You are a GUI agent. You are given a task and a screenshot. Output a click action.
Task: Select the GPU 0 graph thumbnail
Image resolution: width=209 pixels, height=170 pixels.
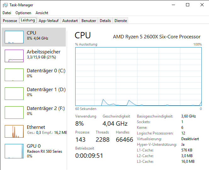click(x=14, y=150)
